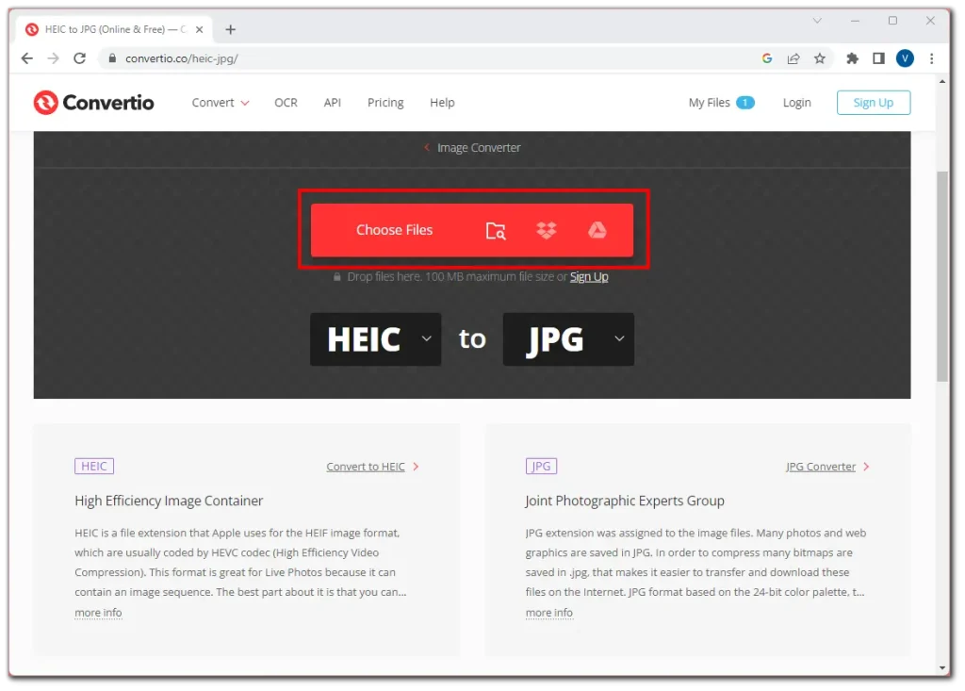Click the My Files count badge
This screenshot has height=691, width=965.
coord(745,103)
